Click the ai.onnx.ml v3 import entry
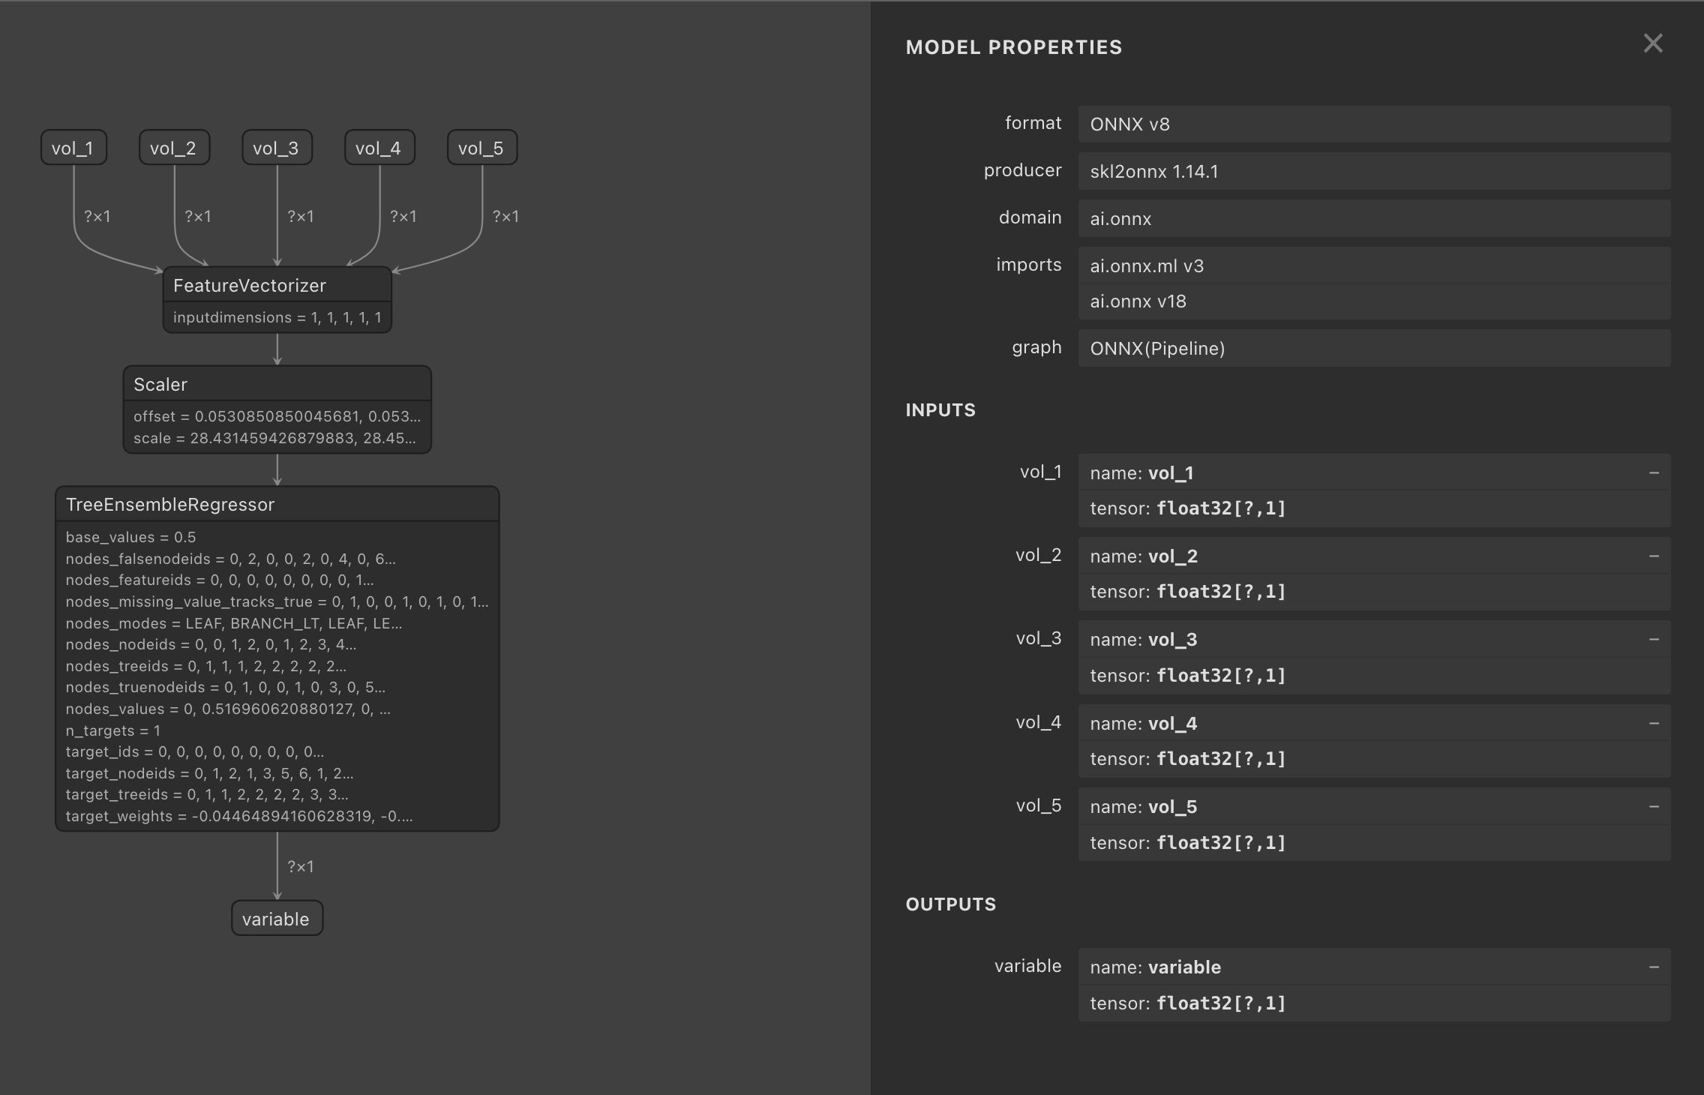Viewport: 1704px width, 1095px height. 1374,266
